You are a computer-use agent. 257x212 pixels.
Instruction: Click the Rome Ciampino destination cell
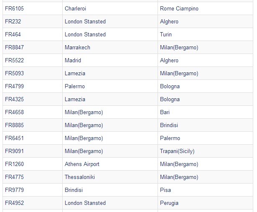(x=179, y=9)
